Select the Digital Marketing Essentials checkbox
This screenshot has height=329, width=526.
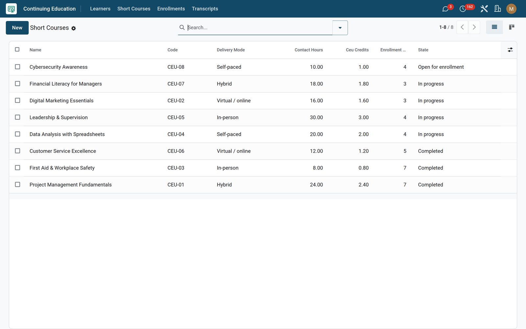17,100
